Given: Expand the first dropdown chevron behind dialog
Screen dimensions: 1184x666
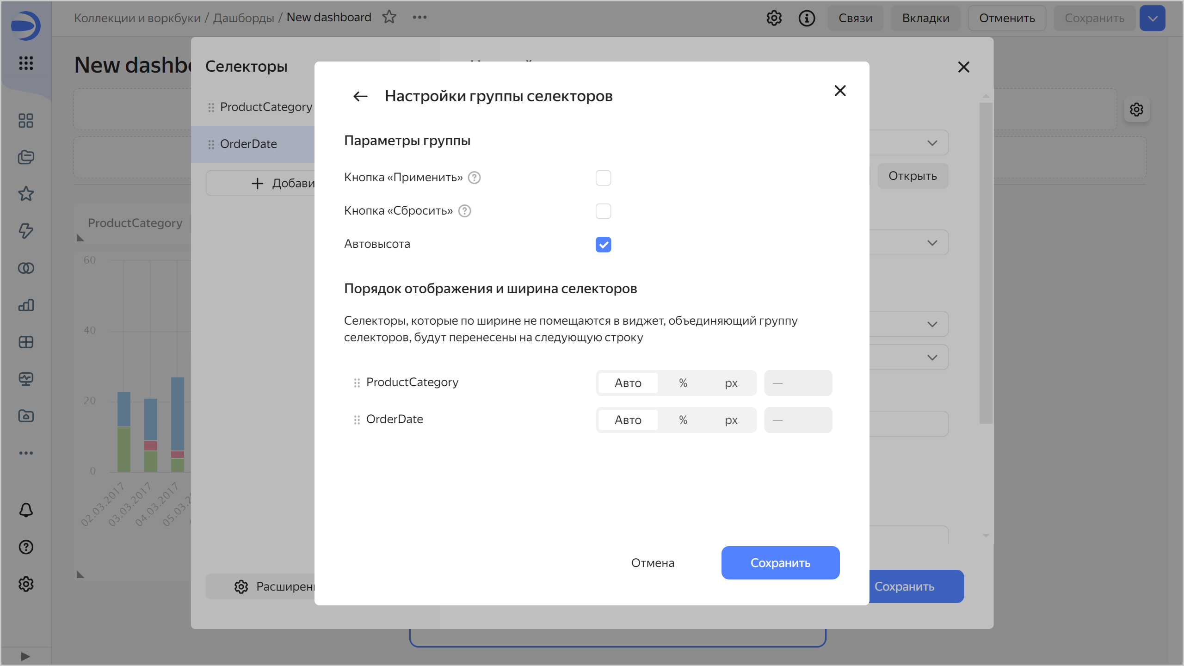Looking at the screenshot, I should click(932, 143).
